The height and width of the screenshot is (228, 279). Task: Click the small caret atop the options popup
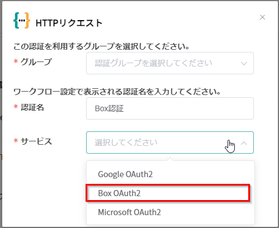click(x=170, y=159)
